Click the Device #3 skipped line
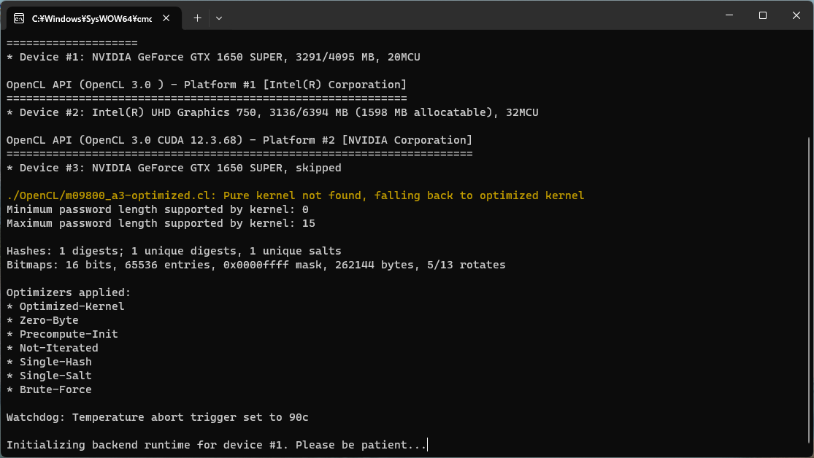This screenshot has width=814, height=458. click(173, 168)
